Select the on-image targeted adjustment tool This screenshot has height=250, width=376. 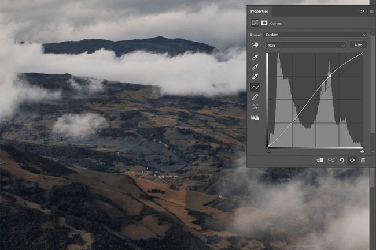point(255,45)
